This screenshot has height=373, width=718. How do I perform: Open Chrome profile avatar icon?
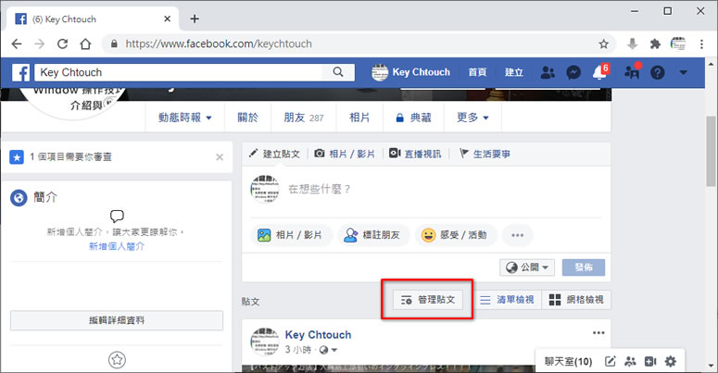[678, 44]
